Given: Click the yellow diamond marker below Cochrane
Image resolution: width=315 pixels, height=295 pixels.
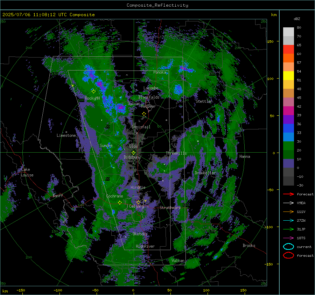Looking at the screenshot, I should (120, 202).
